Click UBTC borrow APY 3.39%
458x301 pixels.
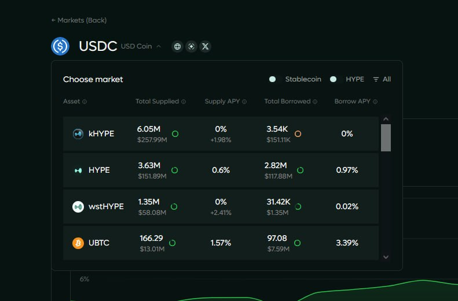click(x=347, y=243)
